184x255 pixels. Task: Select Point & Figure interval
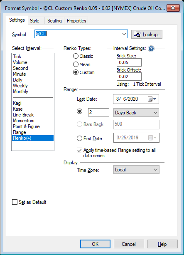click(26, 126)
